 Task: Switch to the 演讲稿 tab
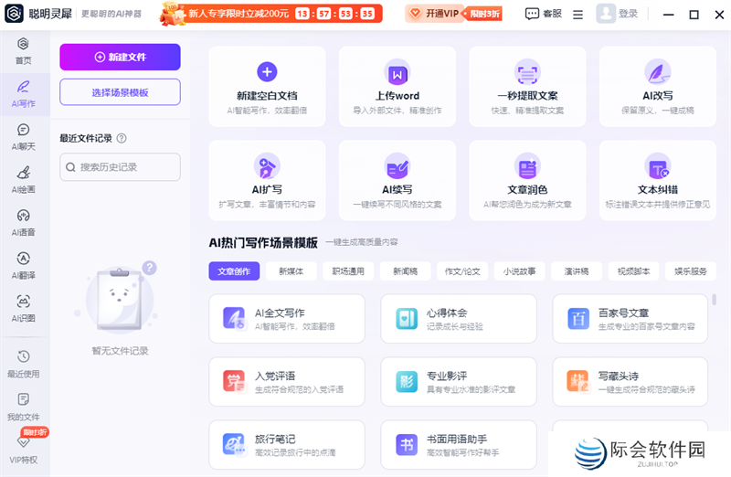577,270
